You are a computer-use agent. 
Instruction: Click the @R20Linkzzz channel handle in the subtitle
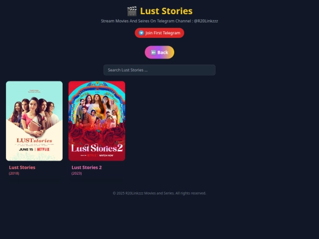coord(206,21)
